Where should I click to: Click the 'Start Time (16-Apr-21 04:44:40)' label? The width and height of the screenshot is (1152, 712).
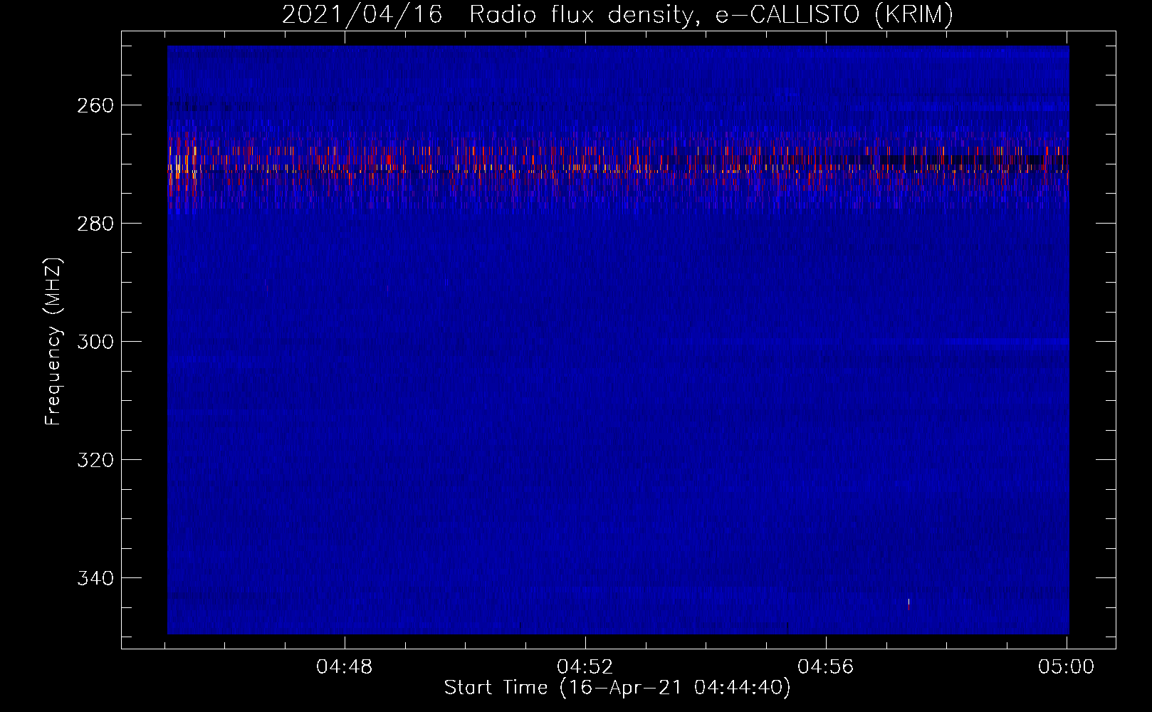617,688
